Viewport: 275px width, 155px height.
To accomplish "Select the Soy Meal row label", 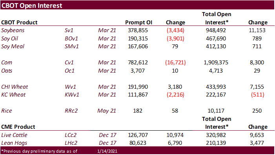I will [13, 46].
